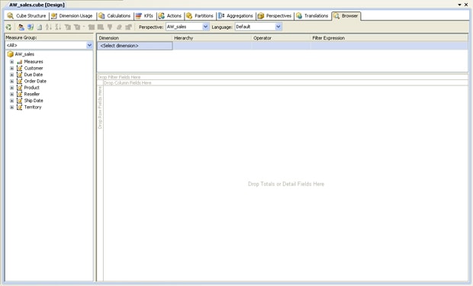This screenshot has height=286, width=473.
Task: Click the Change User people icon
Action: [21, 27]
